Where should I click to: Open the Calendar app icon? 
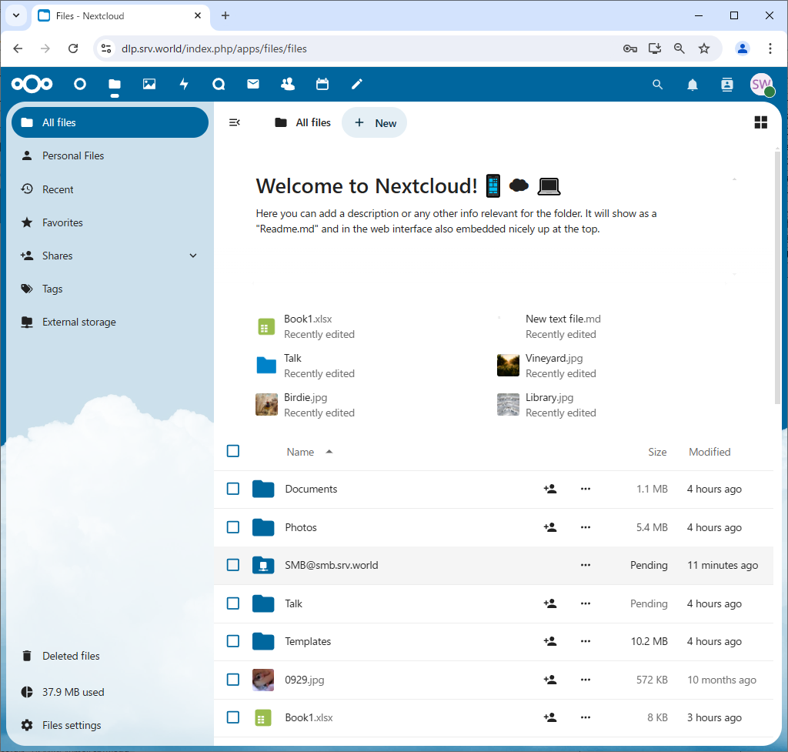click(322, 85)
